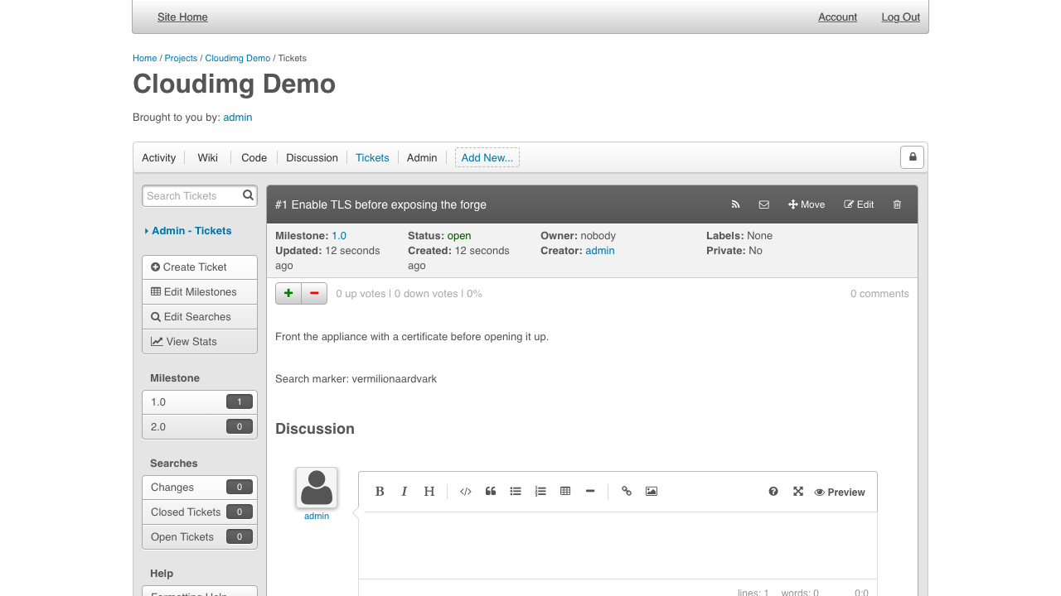Click the lock icon beside project tabs
The width and height of the screenshot is (1061, 596).
coord(912,156)
